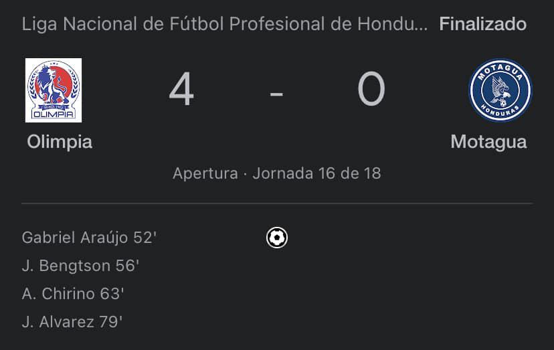Click the dash between the scores
The height and width of the screenshot is (350, 554).
coord(276,93)
